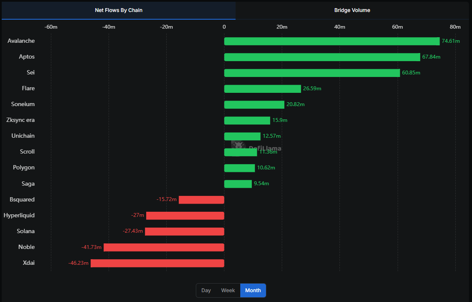Select the Net Flows By Chain tab

(x=118, y=10)
